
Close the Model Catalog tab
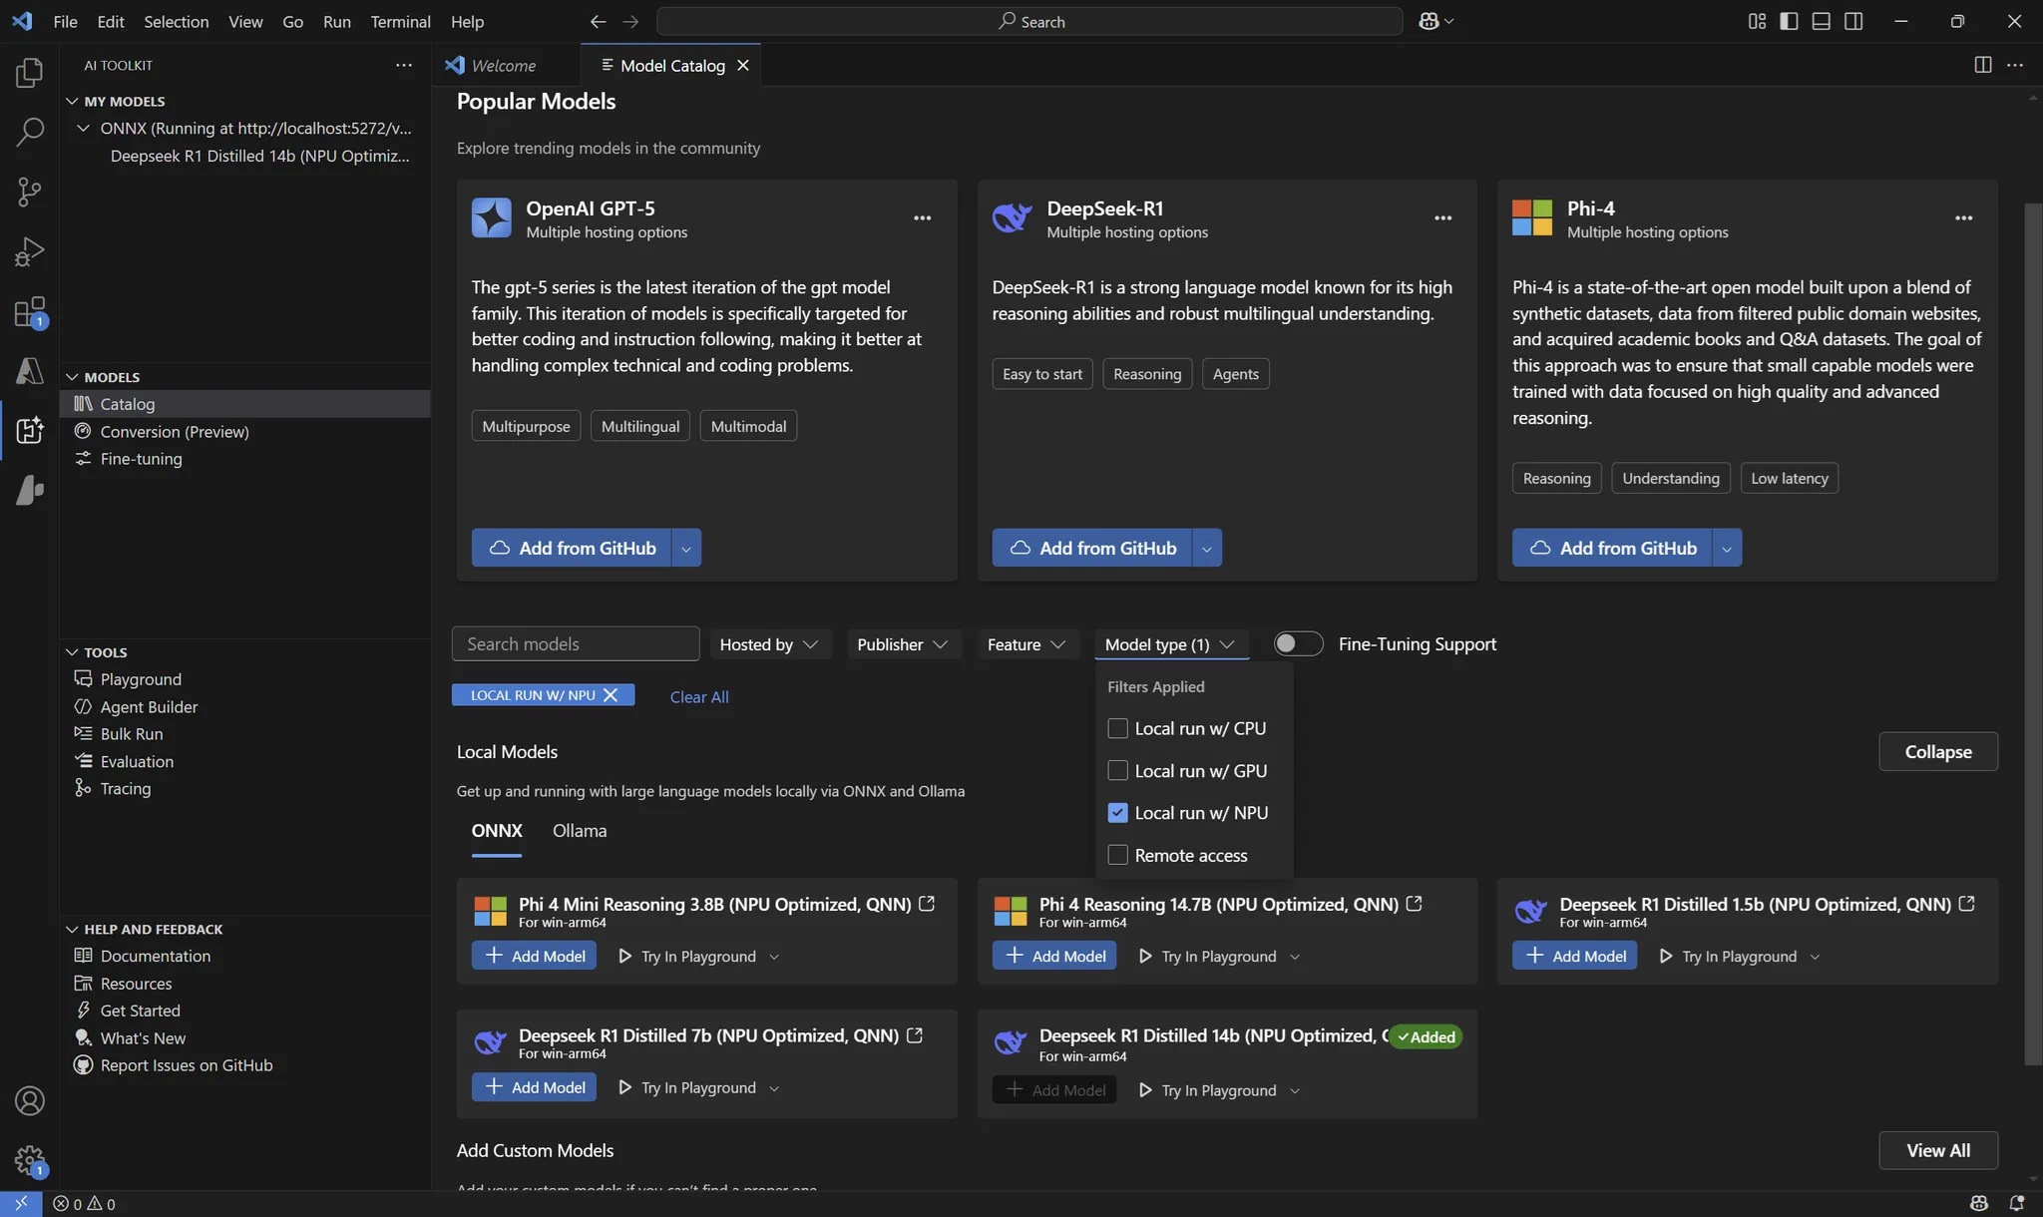pyautogui.click(x=742, y=65)
